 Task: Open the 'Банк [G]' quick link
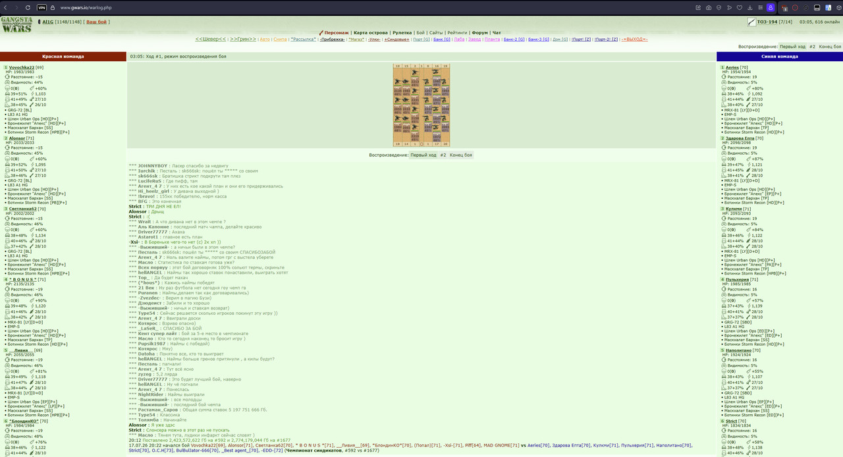[x=442, y=40]
